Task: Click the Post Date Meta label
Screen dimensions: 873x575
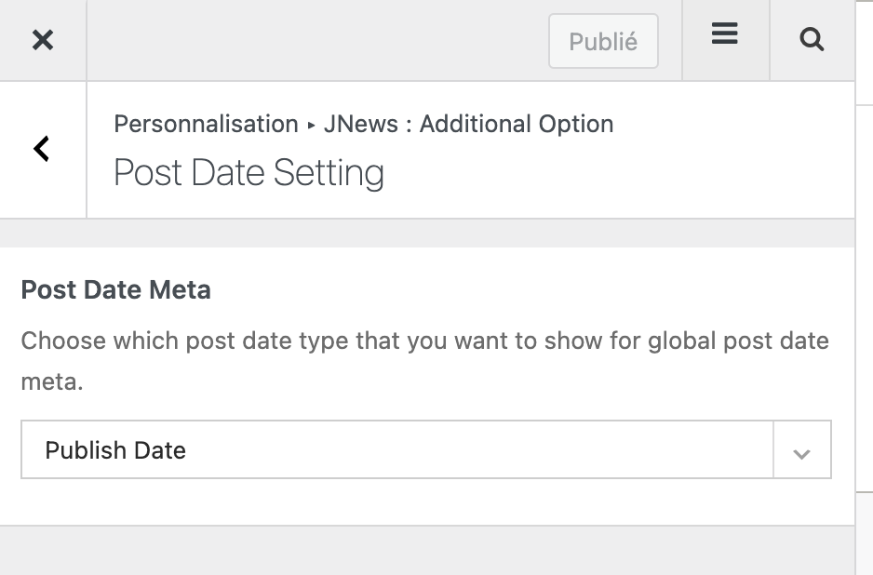Action: [115, 290]
